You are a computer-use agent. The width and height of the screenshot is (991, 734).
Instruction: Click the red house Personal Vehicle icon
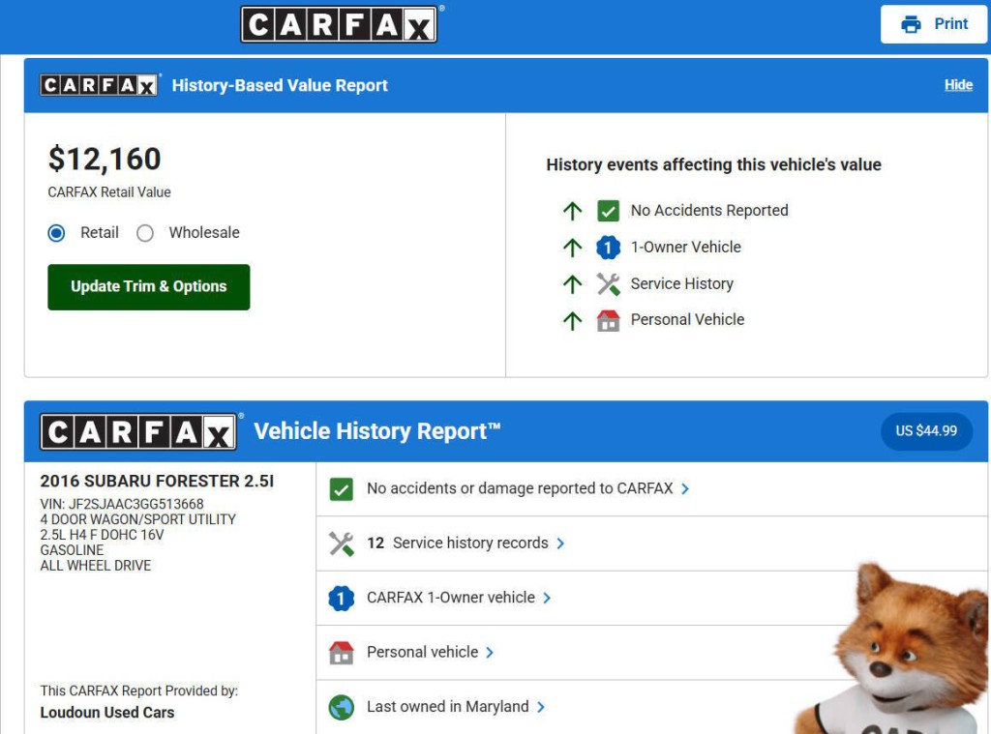pos(608,320)
